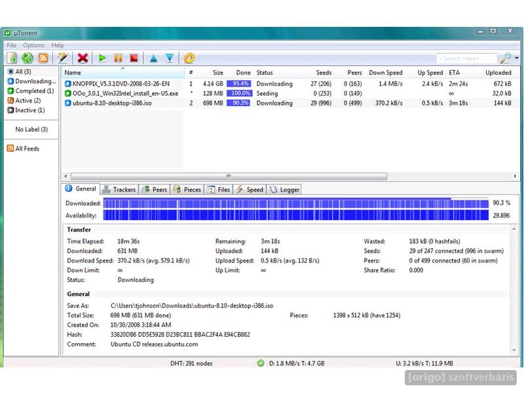Click the KNOPPIX 95.4% progress bar
The width and height of the screenshot is (524, 393).
239,84
